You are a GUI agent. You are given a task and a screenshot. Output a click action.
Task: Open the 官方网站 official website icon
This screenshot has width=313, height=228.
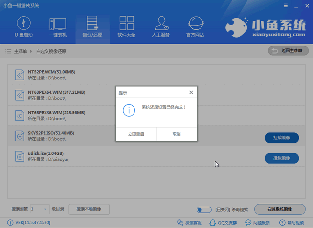pyautogui.click(x=196, y=26)
